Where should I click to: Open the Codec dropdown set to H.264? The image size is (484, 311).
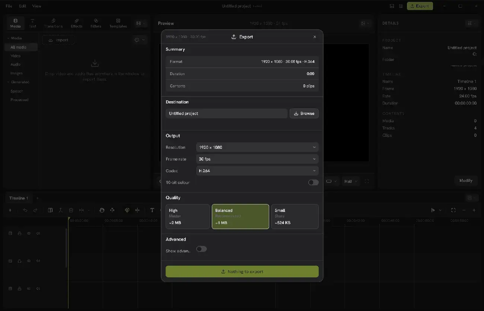point(257,171)
